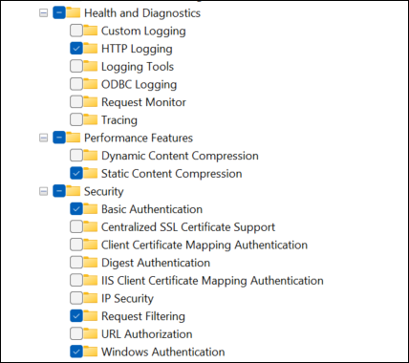
Task: Select the Basic Authentication label
Action: pyautogui.click(x=152, y=209)
